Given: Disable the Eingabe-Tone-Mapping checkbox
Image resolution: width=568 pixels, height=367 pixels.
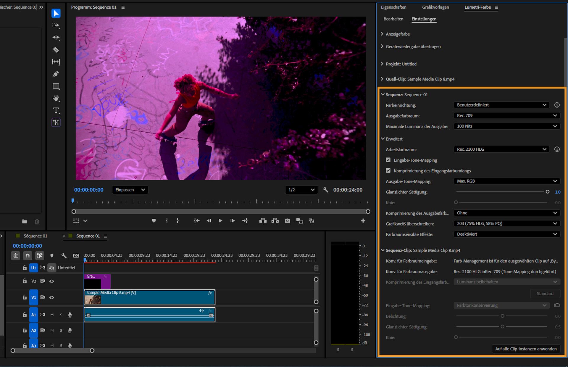Looking at the screenshot, I should click(x=388, y=160).
